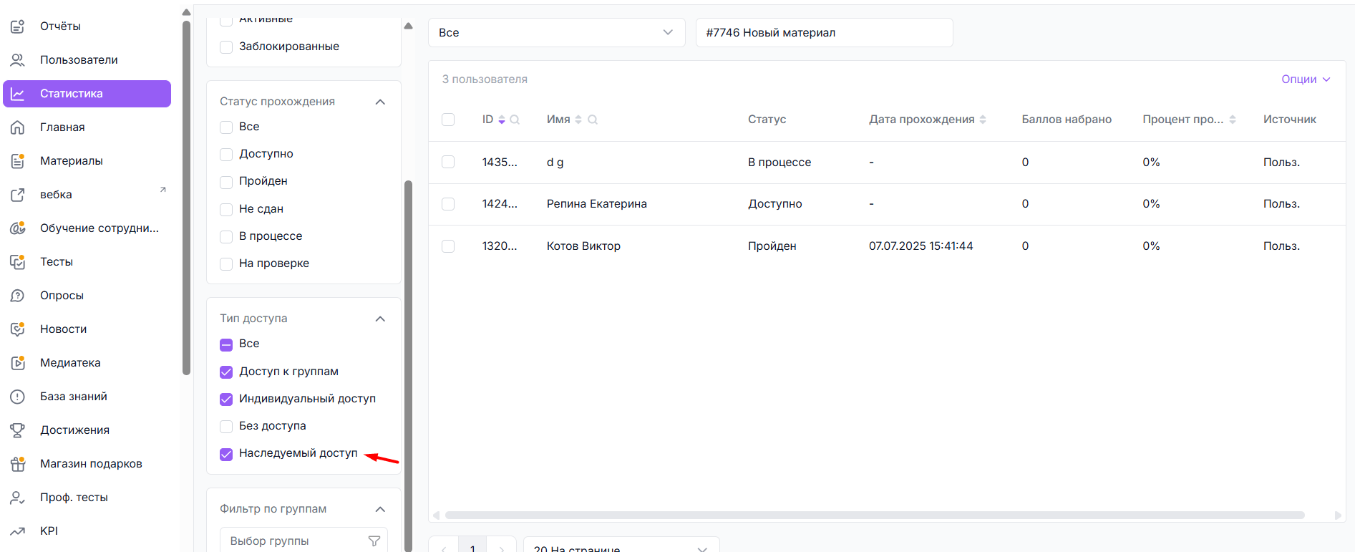Sort by ID using the sort arrows
This screenshot has width=1355, height=552.
point(502,120)
